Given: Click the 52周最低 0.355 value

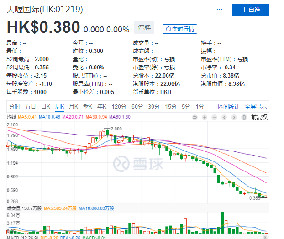Looking at the screenshot, I should [x=42, y=68].
